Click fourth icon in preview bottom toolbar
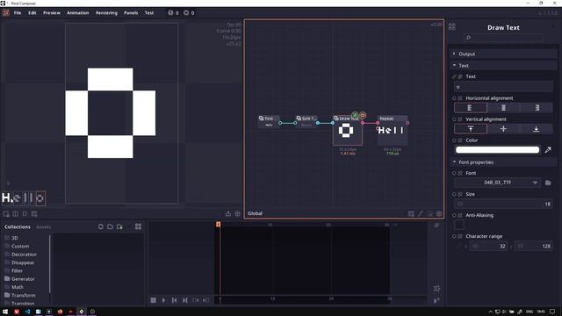 (34, 214)
